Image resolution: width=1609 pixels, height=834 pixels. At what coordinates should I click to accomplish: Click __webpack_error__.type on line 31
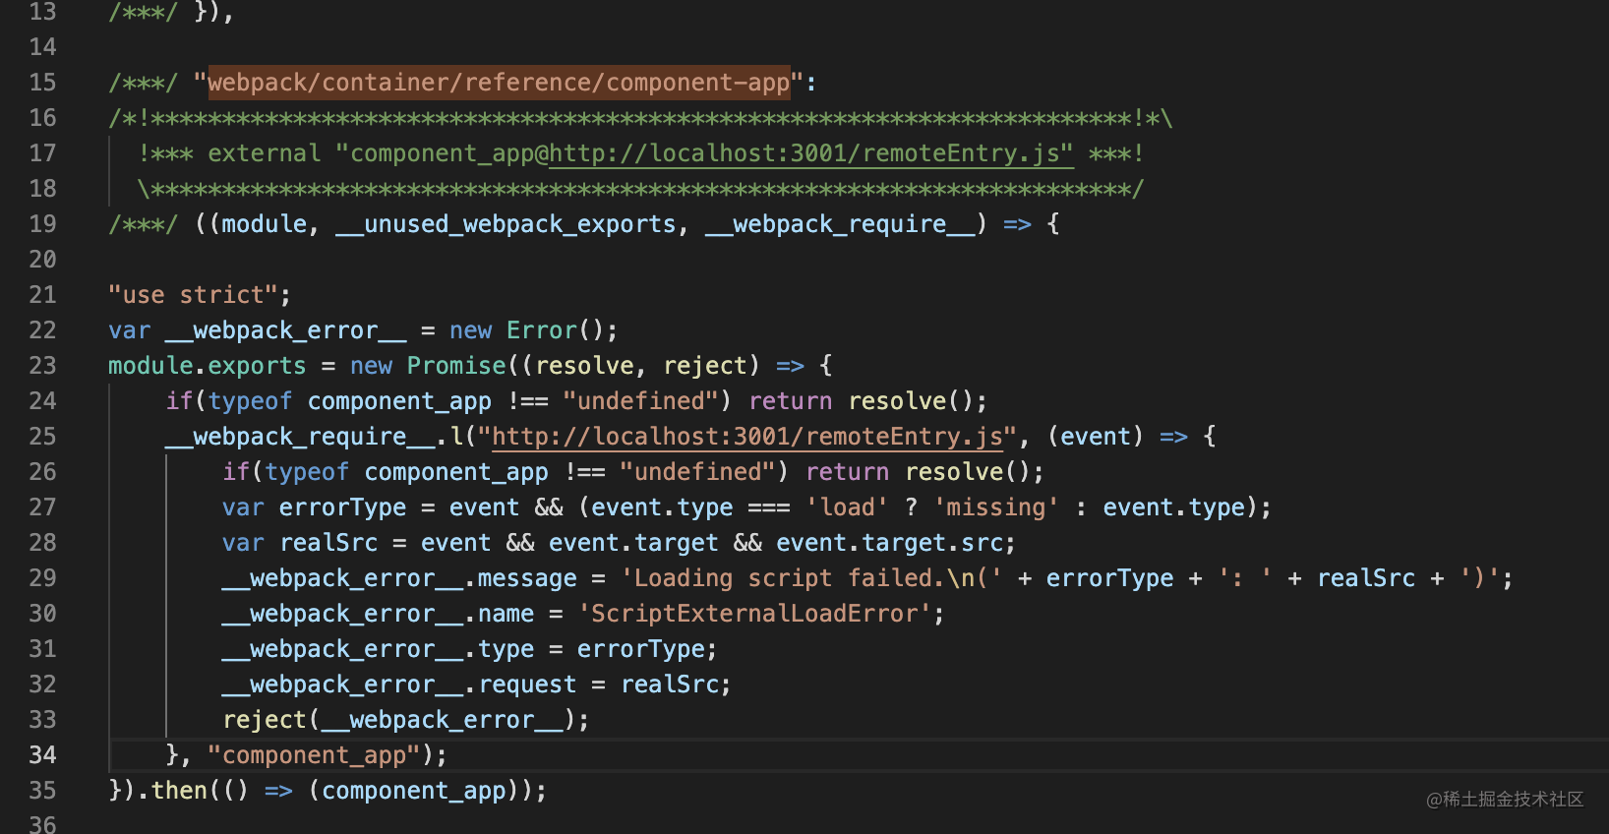click(378, 649)
